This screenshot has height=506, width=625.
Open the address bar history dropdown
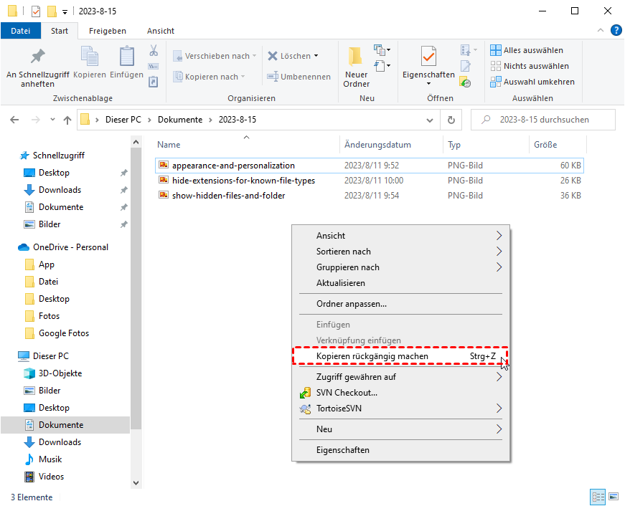coord(430,120)
